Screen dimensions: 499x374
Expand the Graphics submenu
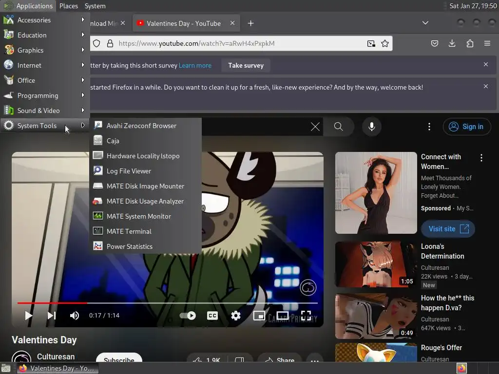click(44, 50)
